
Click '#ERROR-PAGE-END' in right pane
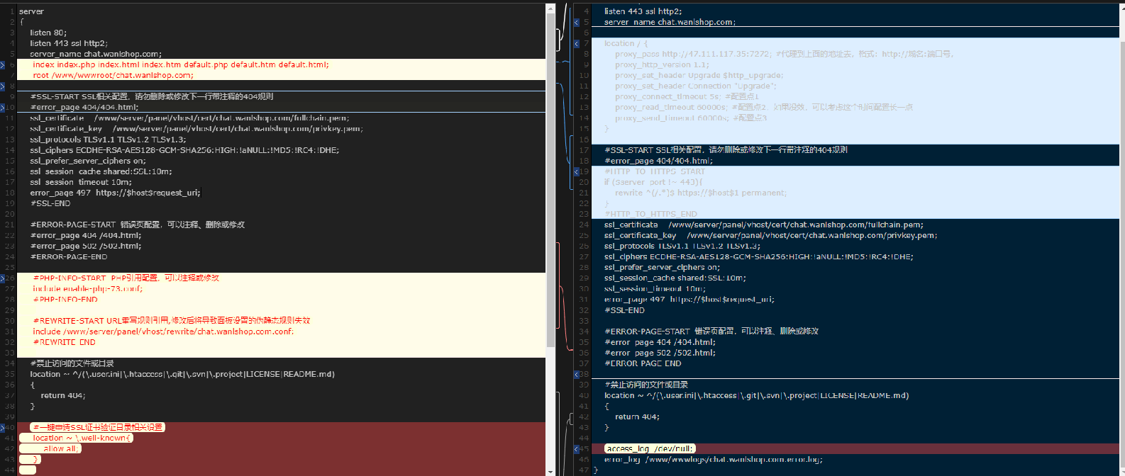coord(643,363)
